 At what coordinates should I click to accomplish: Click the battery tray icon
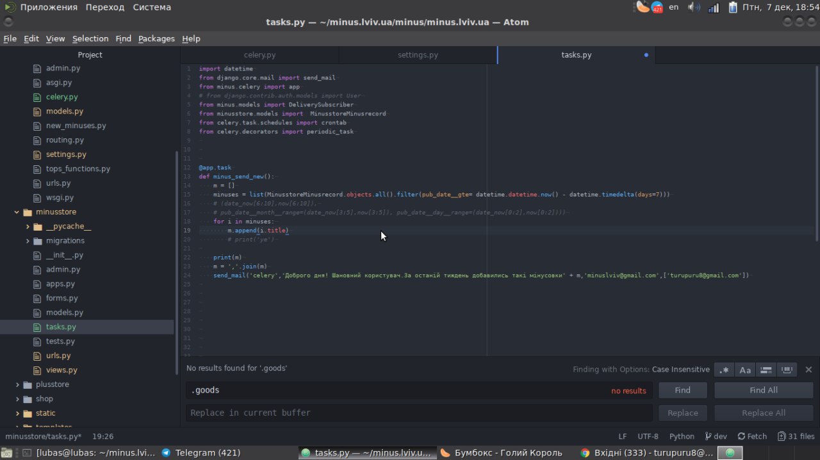[733, 7]
